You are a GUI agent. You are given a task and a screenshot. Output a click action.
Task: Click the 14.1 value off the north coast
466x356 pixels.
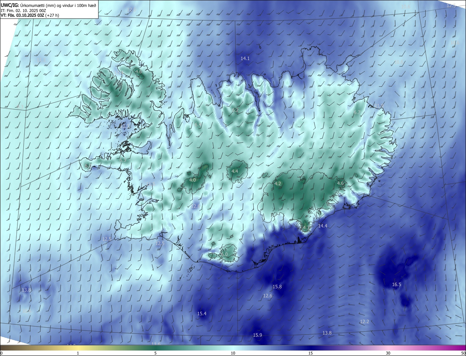tap(245, 58)
